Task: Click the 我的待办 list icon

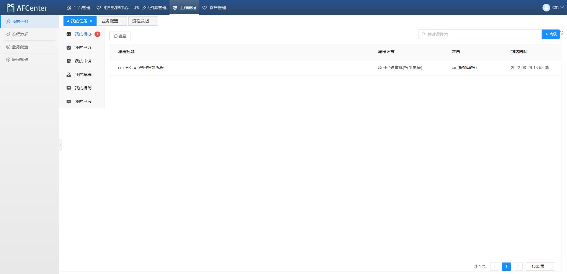Action: pos(69,34)
